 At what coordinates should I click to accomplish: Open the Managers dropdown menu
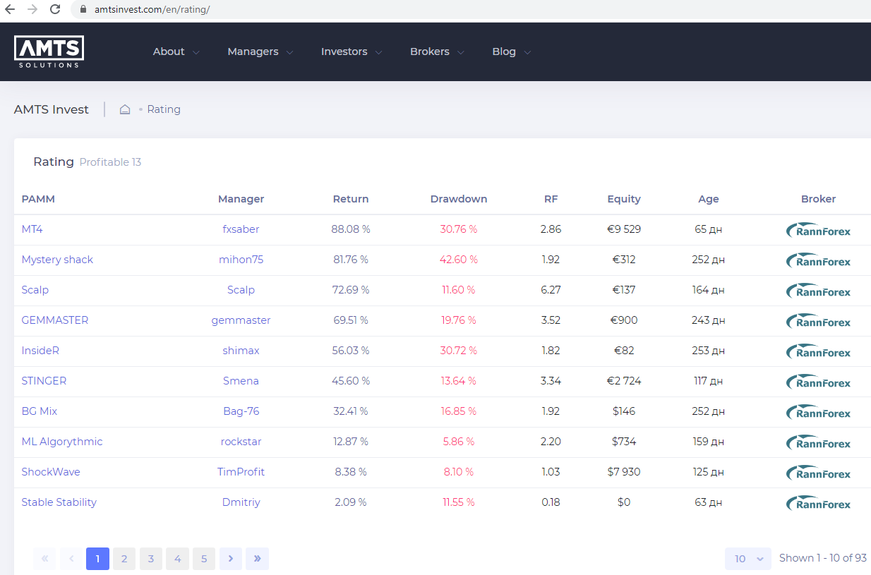(260, 52)
